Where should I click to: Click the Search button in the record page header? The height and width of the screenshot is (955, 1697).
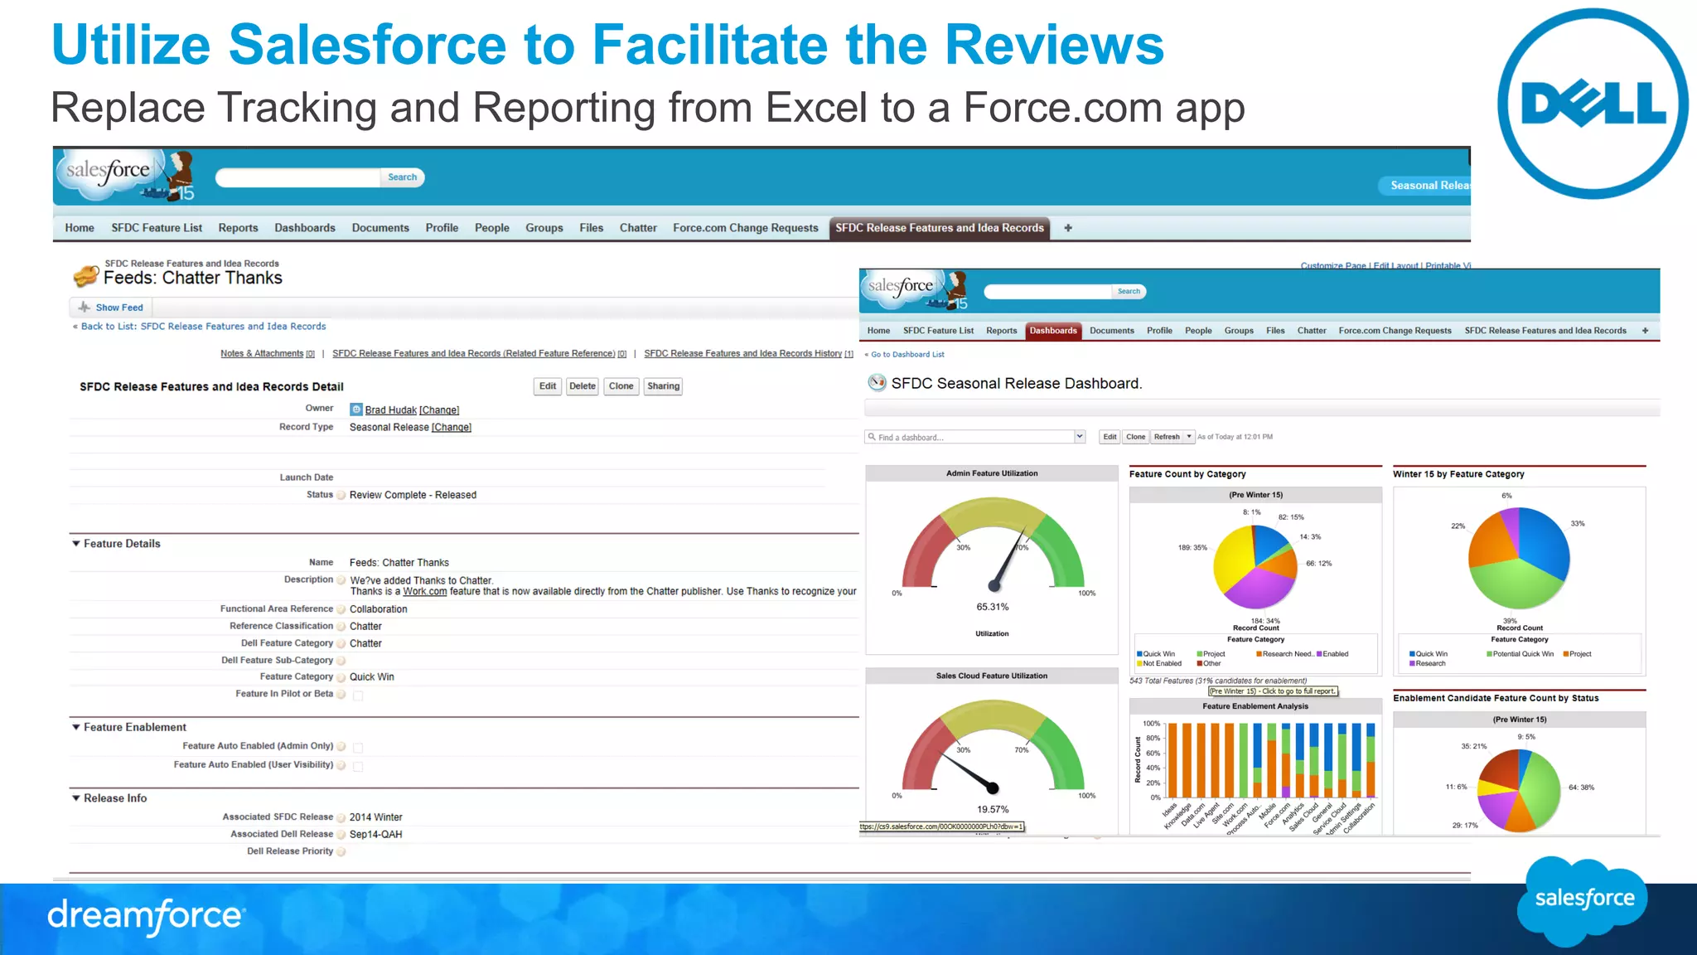[x=403, y=177]
